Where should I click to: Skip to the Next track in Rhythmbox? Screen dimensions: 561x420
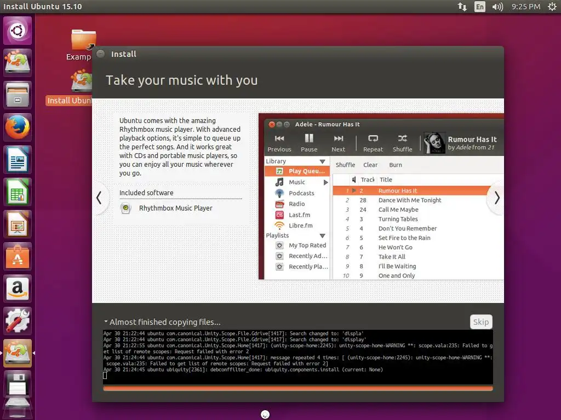(x=338, y=143)
